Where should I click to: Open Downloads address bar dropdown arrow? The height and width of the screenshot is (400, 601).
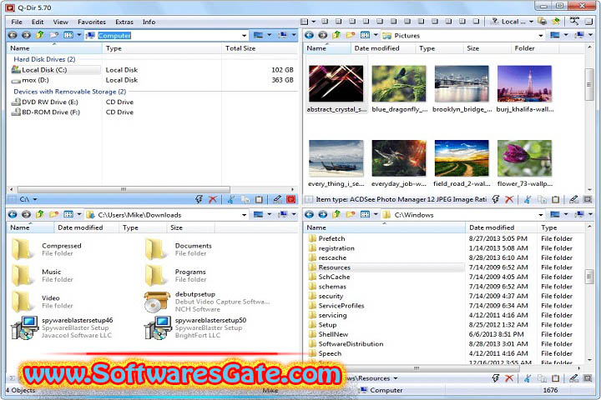tap(244, 215)
